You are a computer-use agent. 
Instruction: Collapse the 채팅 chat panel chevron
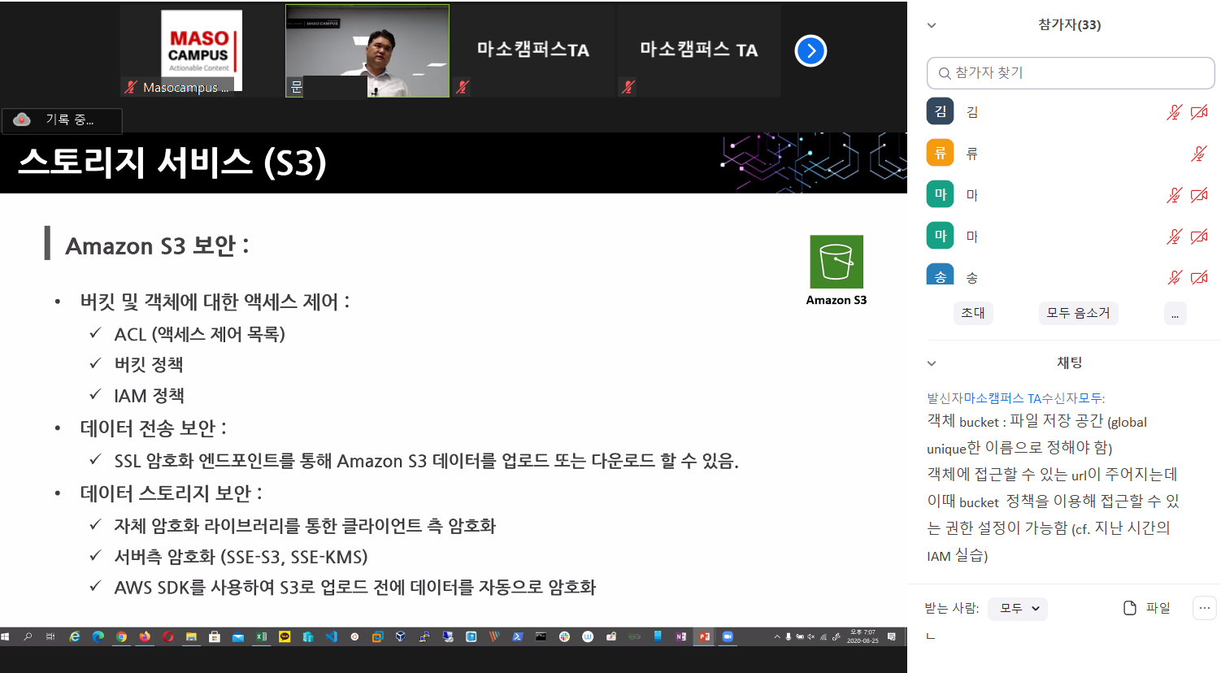click(x=932, y=363)
